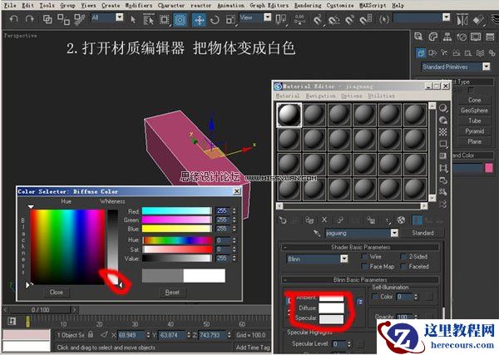Click Close button in Color Selector
499x355 pixels.
pyautogui.click(x=57, y=292)
